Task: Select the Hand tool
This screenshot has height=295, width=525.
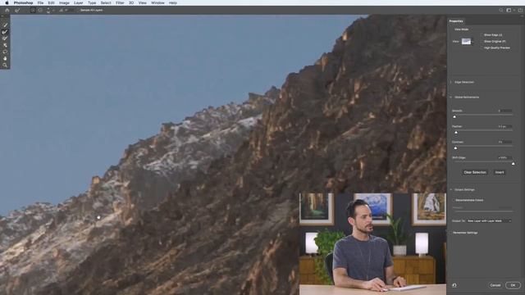Action: (x=5, y=58)
